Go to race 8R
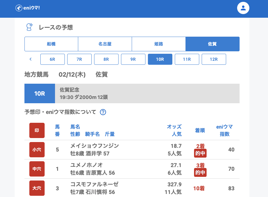 pyautogui.click(x=106, y=59)
